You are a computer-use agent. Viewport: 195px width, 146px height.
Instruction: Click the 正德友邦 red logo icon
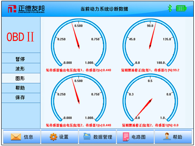click(12, 9)
